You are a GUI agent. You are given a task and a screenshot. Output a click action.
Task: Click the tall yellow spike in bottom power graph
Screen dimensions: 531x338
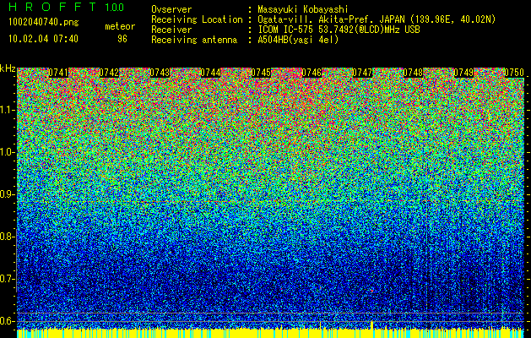(x=372, y=324)
